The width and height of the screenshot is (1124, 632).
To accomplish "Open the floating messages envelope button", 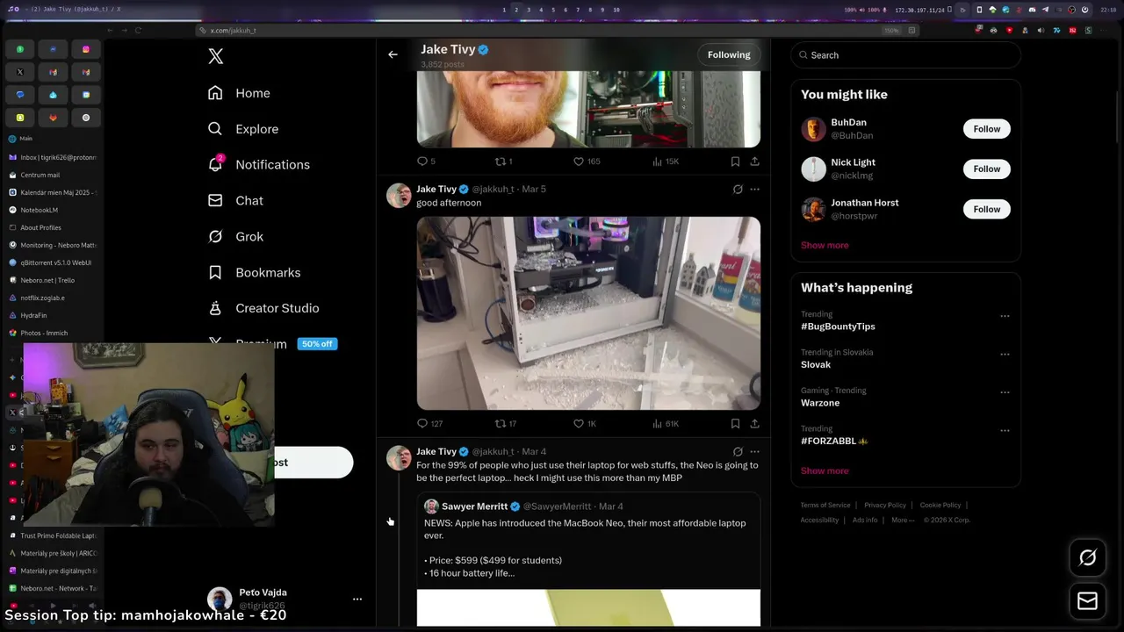I will pos(1087,601).
